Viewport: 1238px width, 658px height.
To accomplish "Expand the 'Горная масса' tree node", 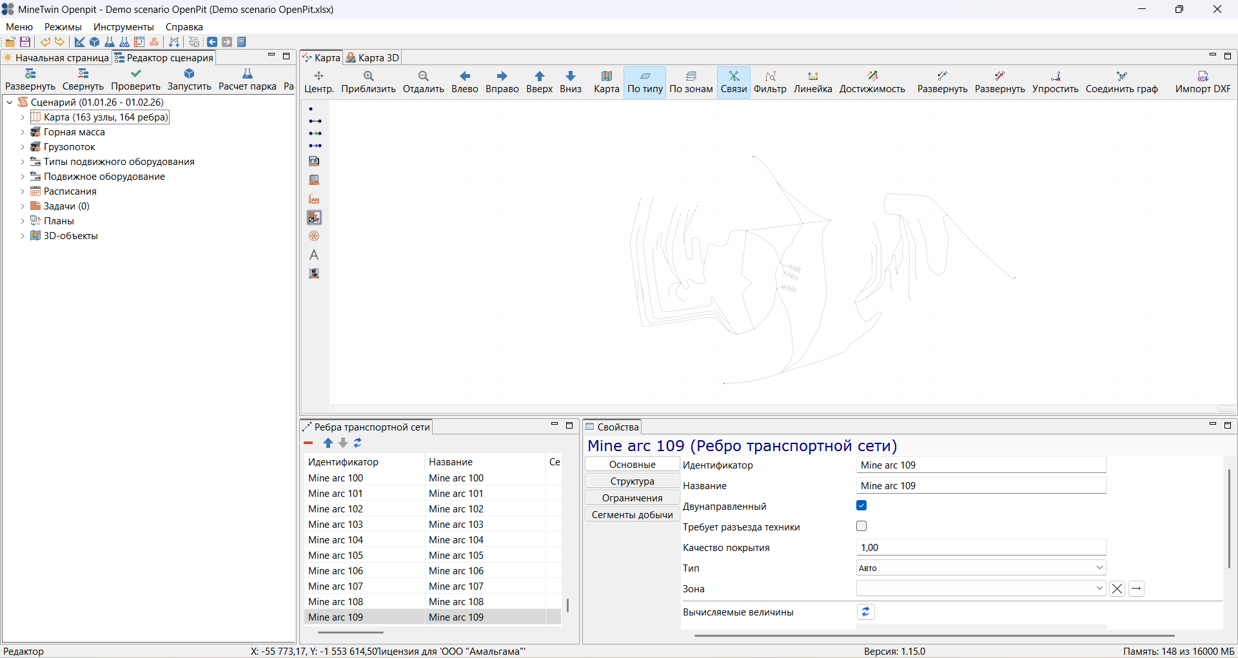I will [23, 131].
